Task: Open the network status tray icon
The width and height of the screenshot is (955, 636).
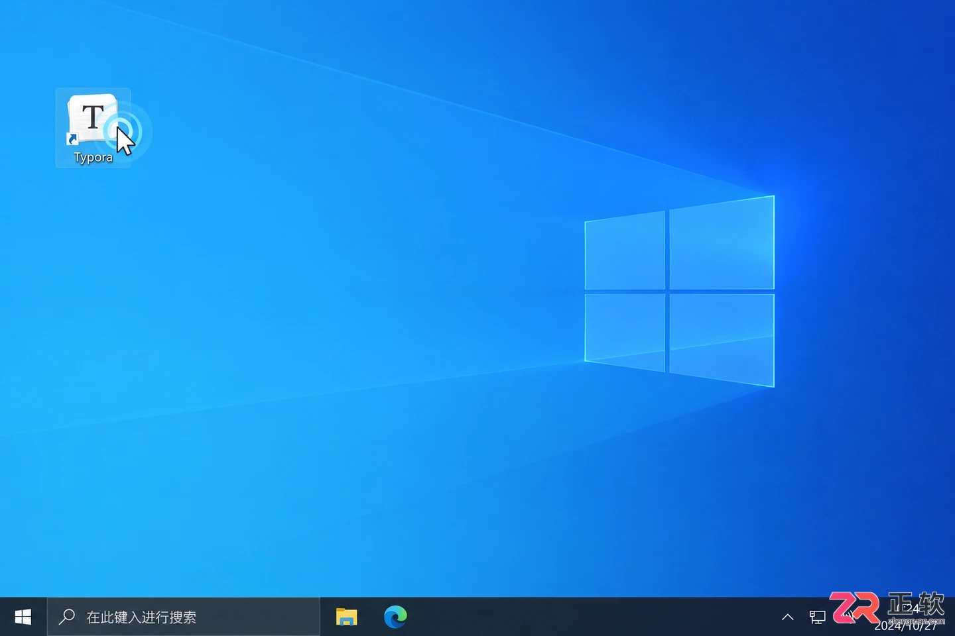Action: (x=817, y=617)
